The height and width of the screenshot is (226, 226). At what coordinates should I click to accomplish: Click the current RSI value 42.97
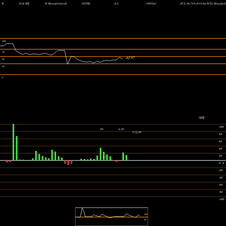pyautogui.click(x=130, y=58)
